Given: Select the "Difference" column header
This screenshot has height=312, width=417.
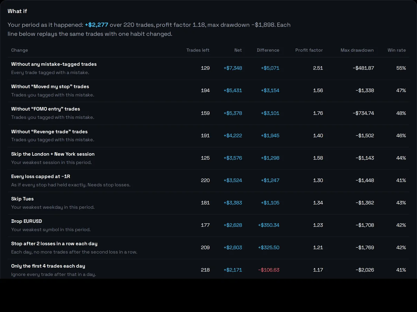Looking at the screenshot, I should (268, 50).
